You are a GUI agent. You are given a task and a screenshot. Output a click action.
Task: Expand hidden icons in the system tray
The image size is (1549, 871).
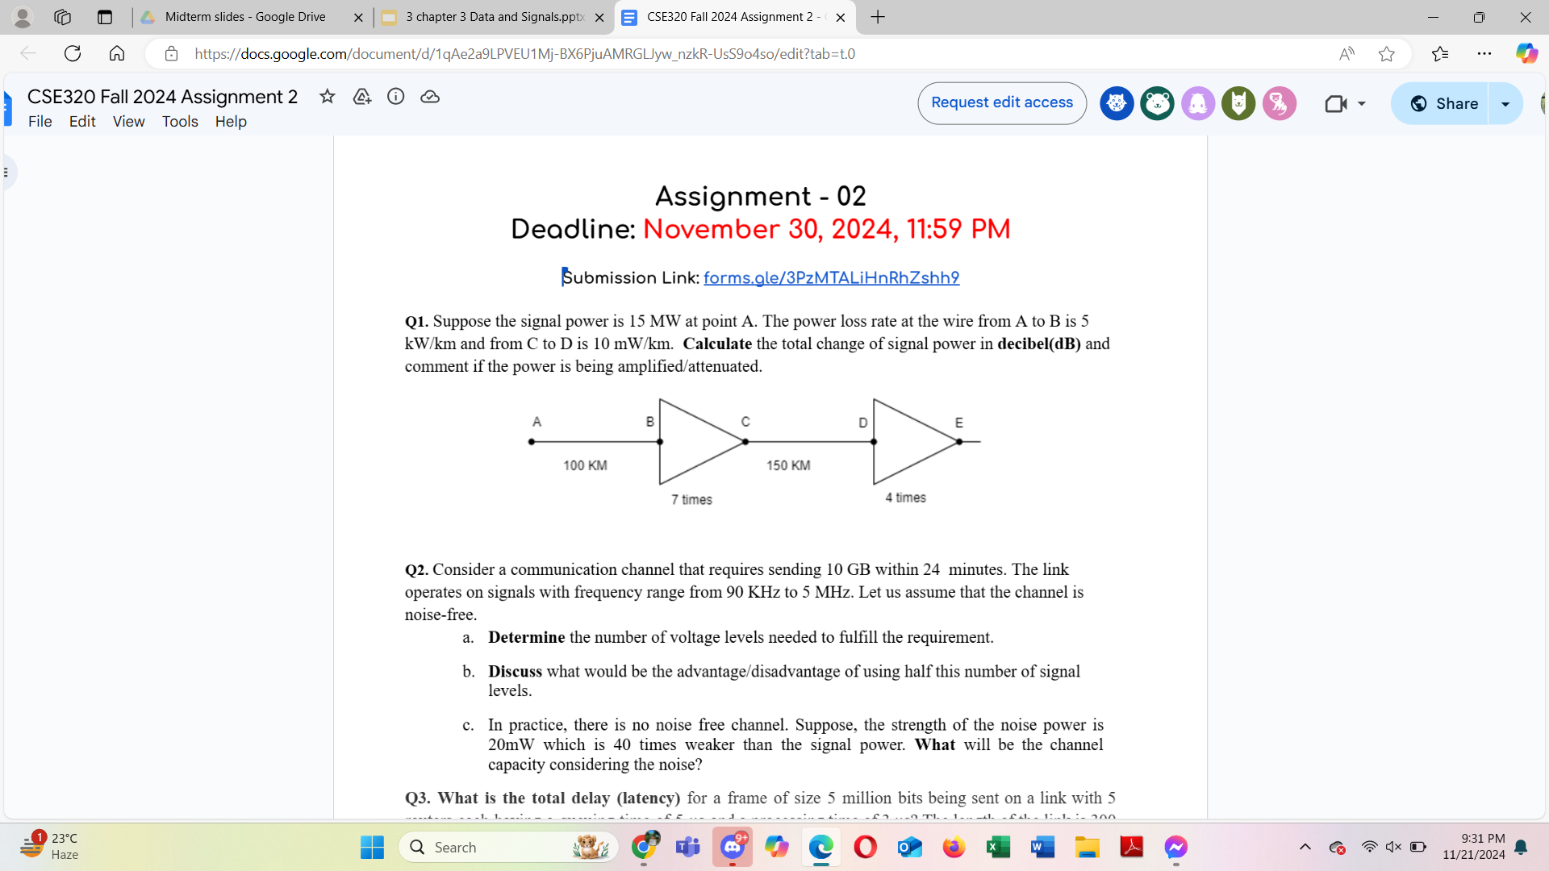coord(1305,847)
